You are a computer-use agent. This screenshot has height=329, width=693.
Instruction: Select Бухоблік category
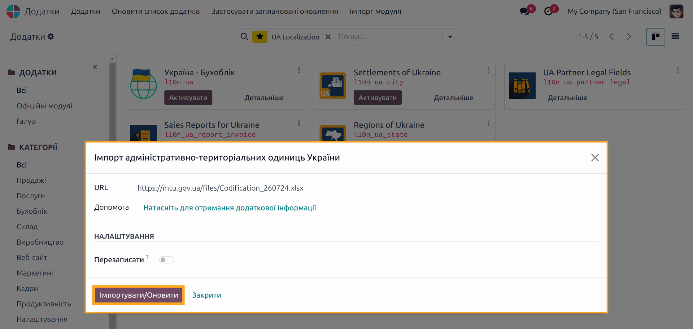point(32,211)
